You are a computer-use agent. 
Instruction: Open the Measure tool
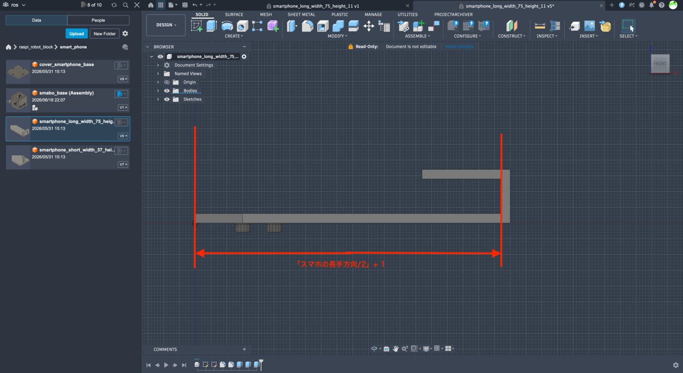tap(540, 26)
